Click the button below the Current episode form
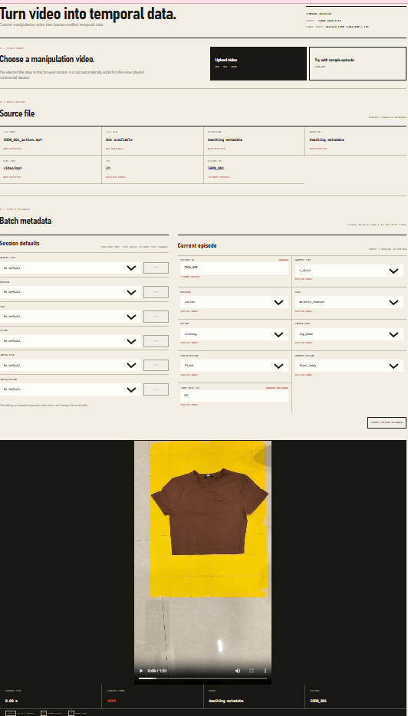This screenshot has height=716, width=408. 387,422
